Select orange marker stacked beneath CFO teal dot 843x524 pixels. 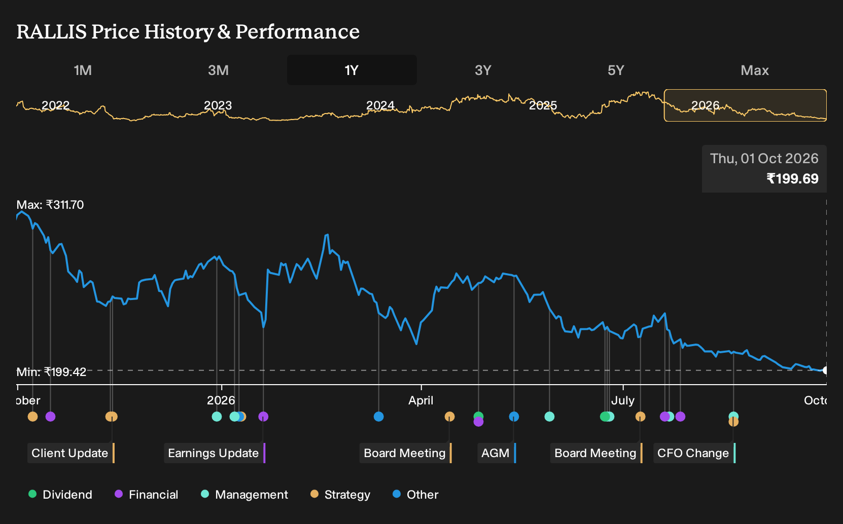pyautogui.click(x=733, y=422)
